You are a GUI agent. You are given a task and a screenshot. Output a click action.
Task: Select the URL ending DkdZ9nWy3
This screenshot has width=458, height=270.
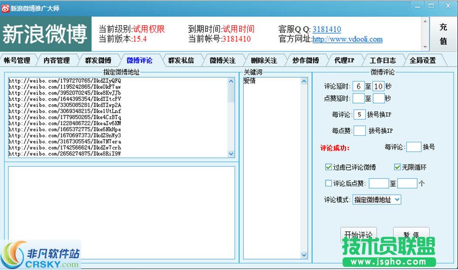click(x=65, y=135)
